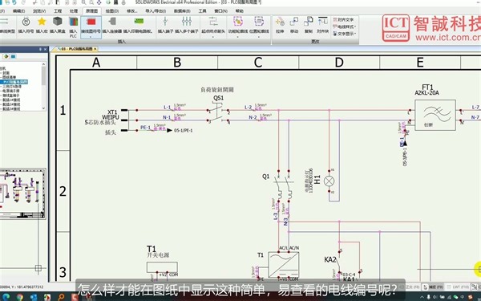Switch to the Project (工程) ribbon tab

[x=58, y=10]
